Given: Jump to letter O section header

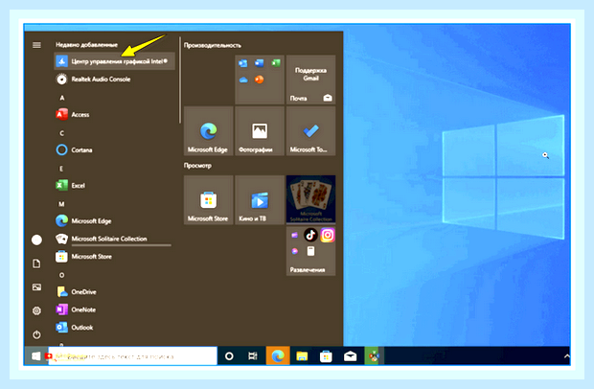Looking at the screenshot, I should (61, 275).
